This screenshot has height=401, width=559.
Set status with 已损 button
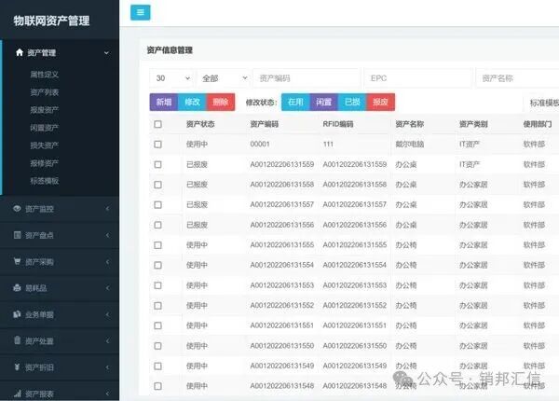[x=352, y=102]
